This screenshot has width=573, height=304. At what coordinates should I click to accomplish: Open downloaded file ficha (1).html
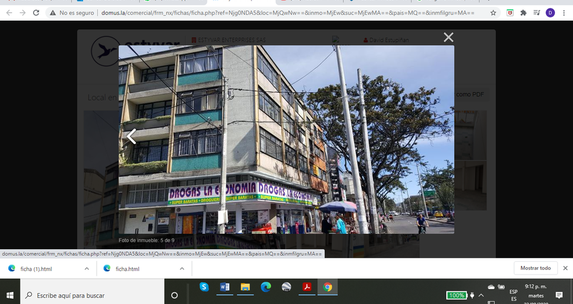pyautogui.click(x=36, y=269)
